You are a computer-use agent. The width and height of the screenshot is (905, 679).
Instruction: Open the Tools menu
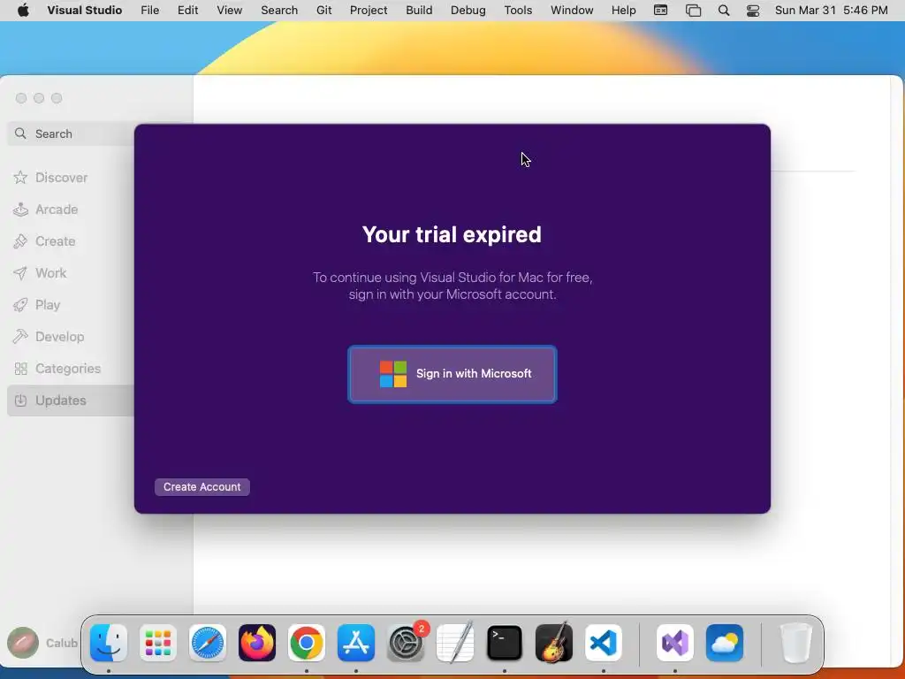518,11
